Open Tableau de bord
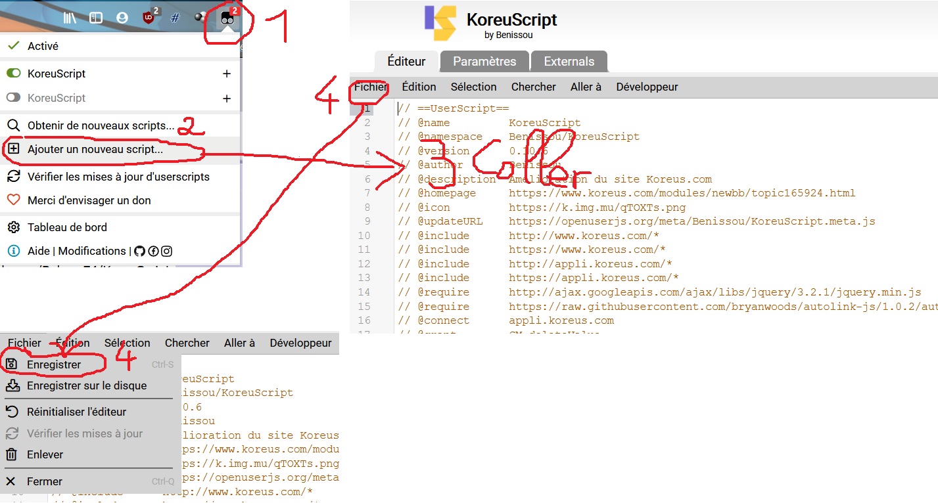Viewport: 938px width, 503px height. point(67,227)
